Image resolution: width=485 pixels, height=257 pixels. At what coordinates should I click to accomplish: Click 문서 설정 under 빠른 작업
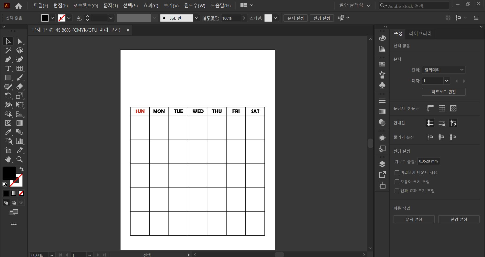[x=414, y=219]
